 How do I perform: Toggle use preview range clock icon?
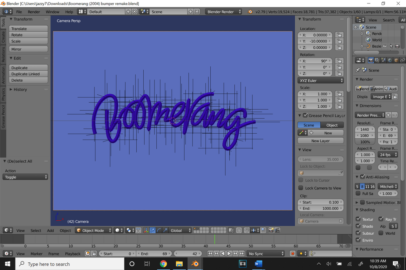[x=88, y=254]
